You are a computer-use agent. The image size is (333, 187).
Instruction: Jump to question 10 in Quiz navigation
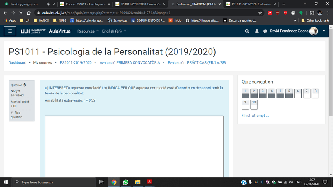(x=254, y=104)
